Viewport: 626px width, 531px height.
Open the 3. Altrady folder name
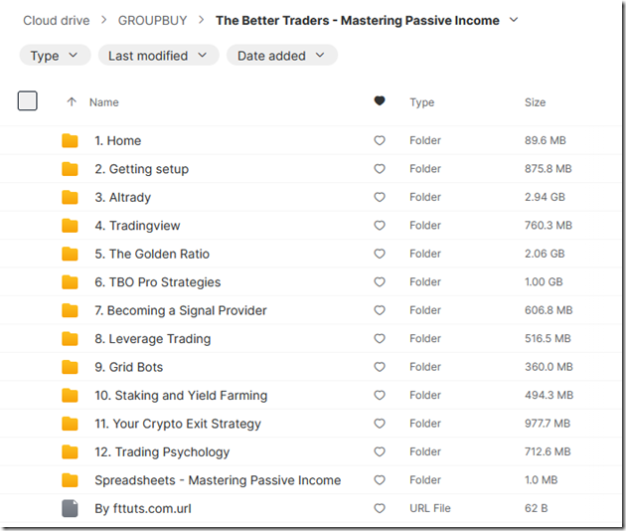pyautogui.click(x=123, y=197)
